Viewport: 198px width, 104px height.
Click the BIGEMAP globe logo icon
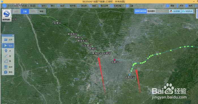[4, 6]
